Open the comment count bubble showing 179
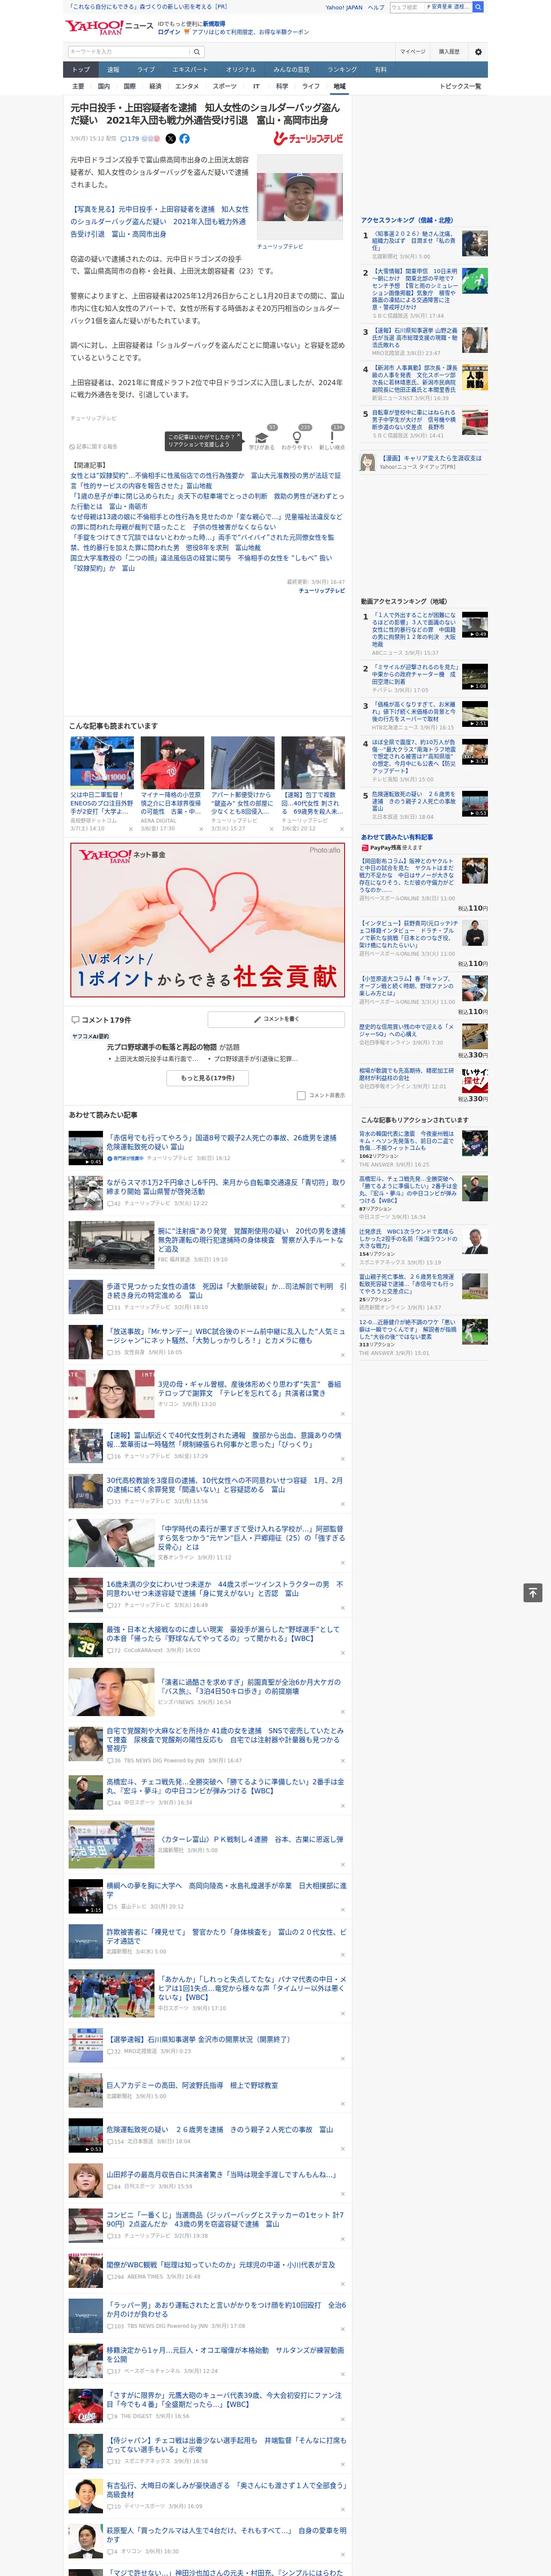Viewport: 551px width, 2576px height. click(x=130, y=139)
